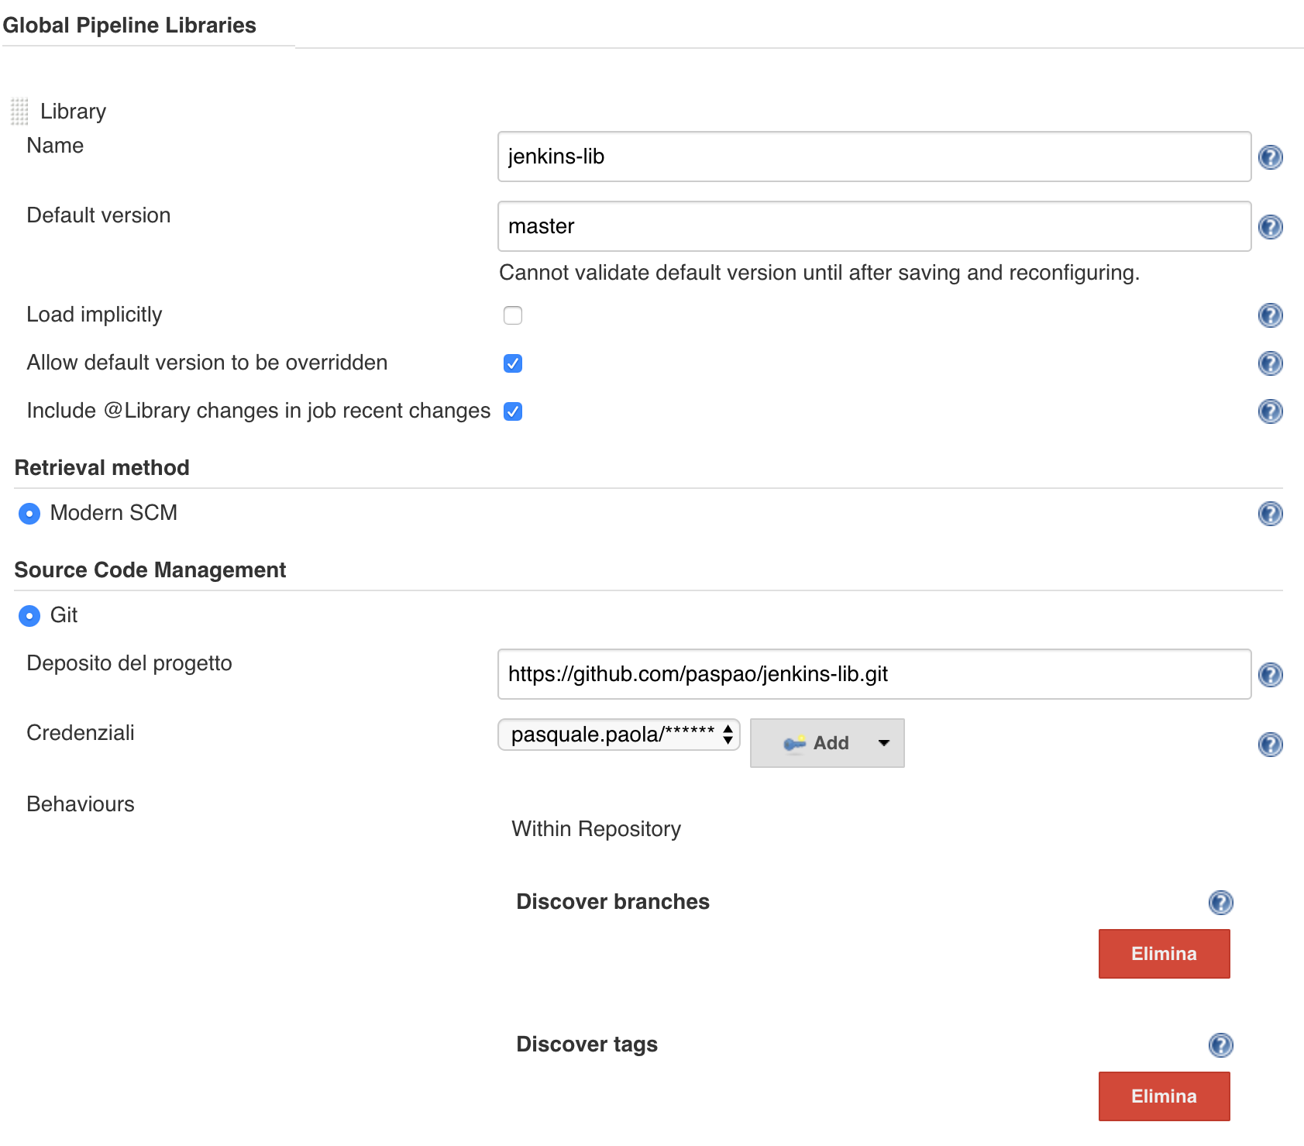The height and width of the screenshot is (1146, 1304).
Task: Open help for Include @Library changes option
Action: click(1270, 411)
